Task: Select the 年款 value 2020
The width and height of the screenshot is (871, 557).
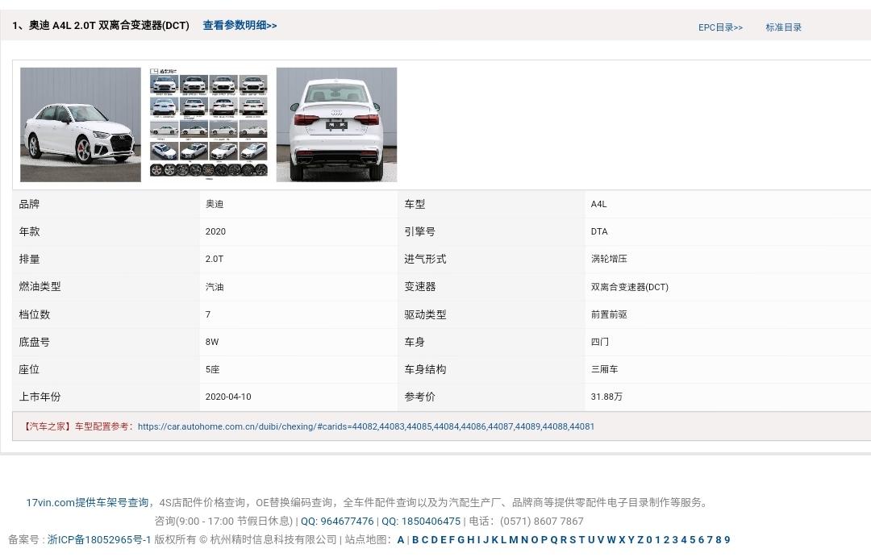Action: click(x=215, y=231)
